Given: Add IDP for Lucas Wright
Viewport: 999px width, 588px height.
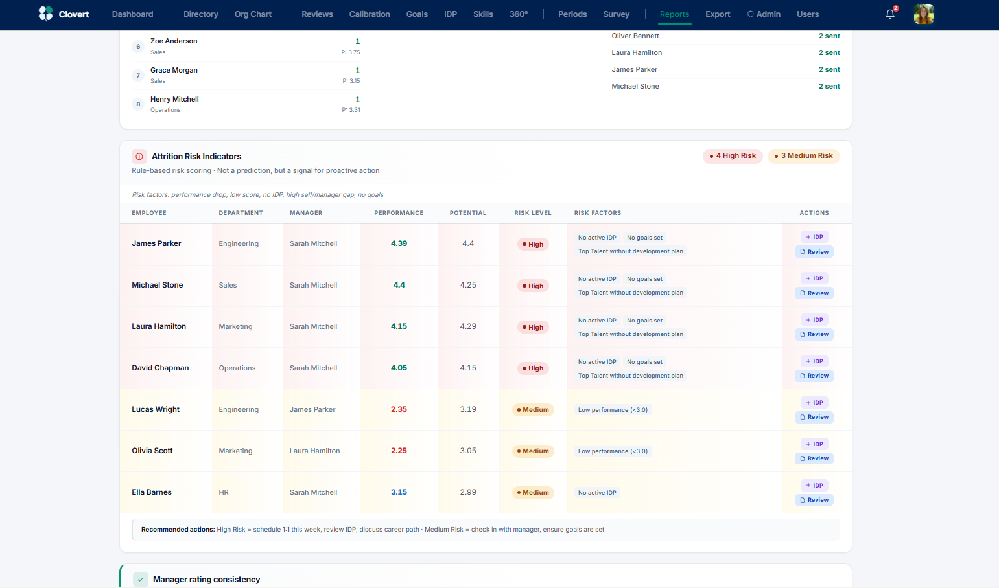Looking at the screenshot, I should click(x=814, y=403).
